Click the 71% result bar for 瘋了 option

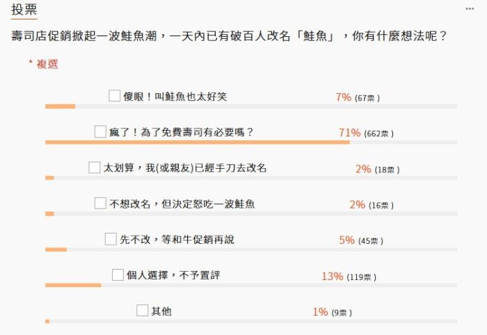[197, 142]
